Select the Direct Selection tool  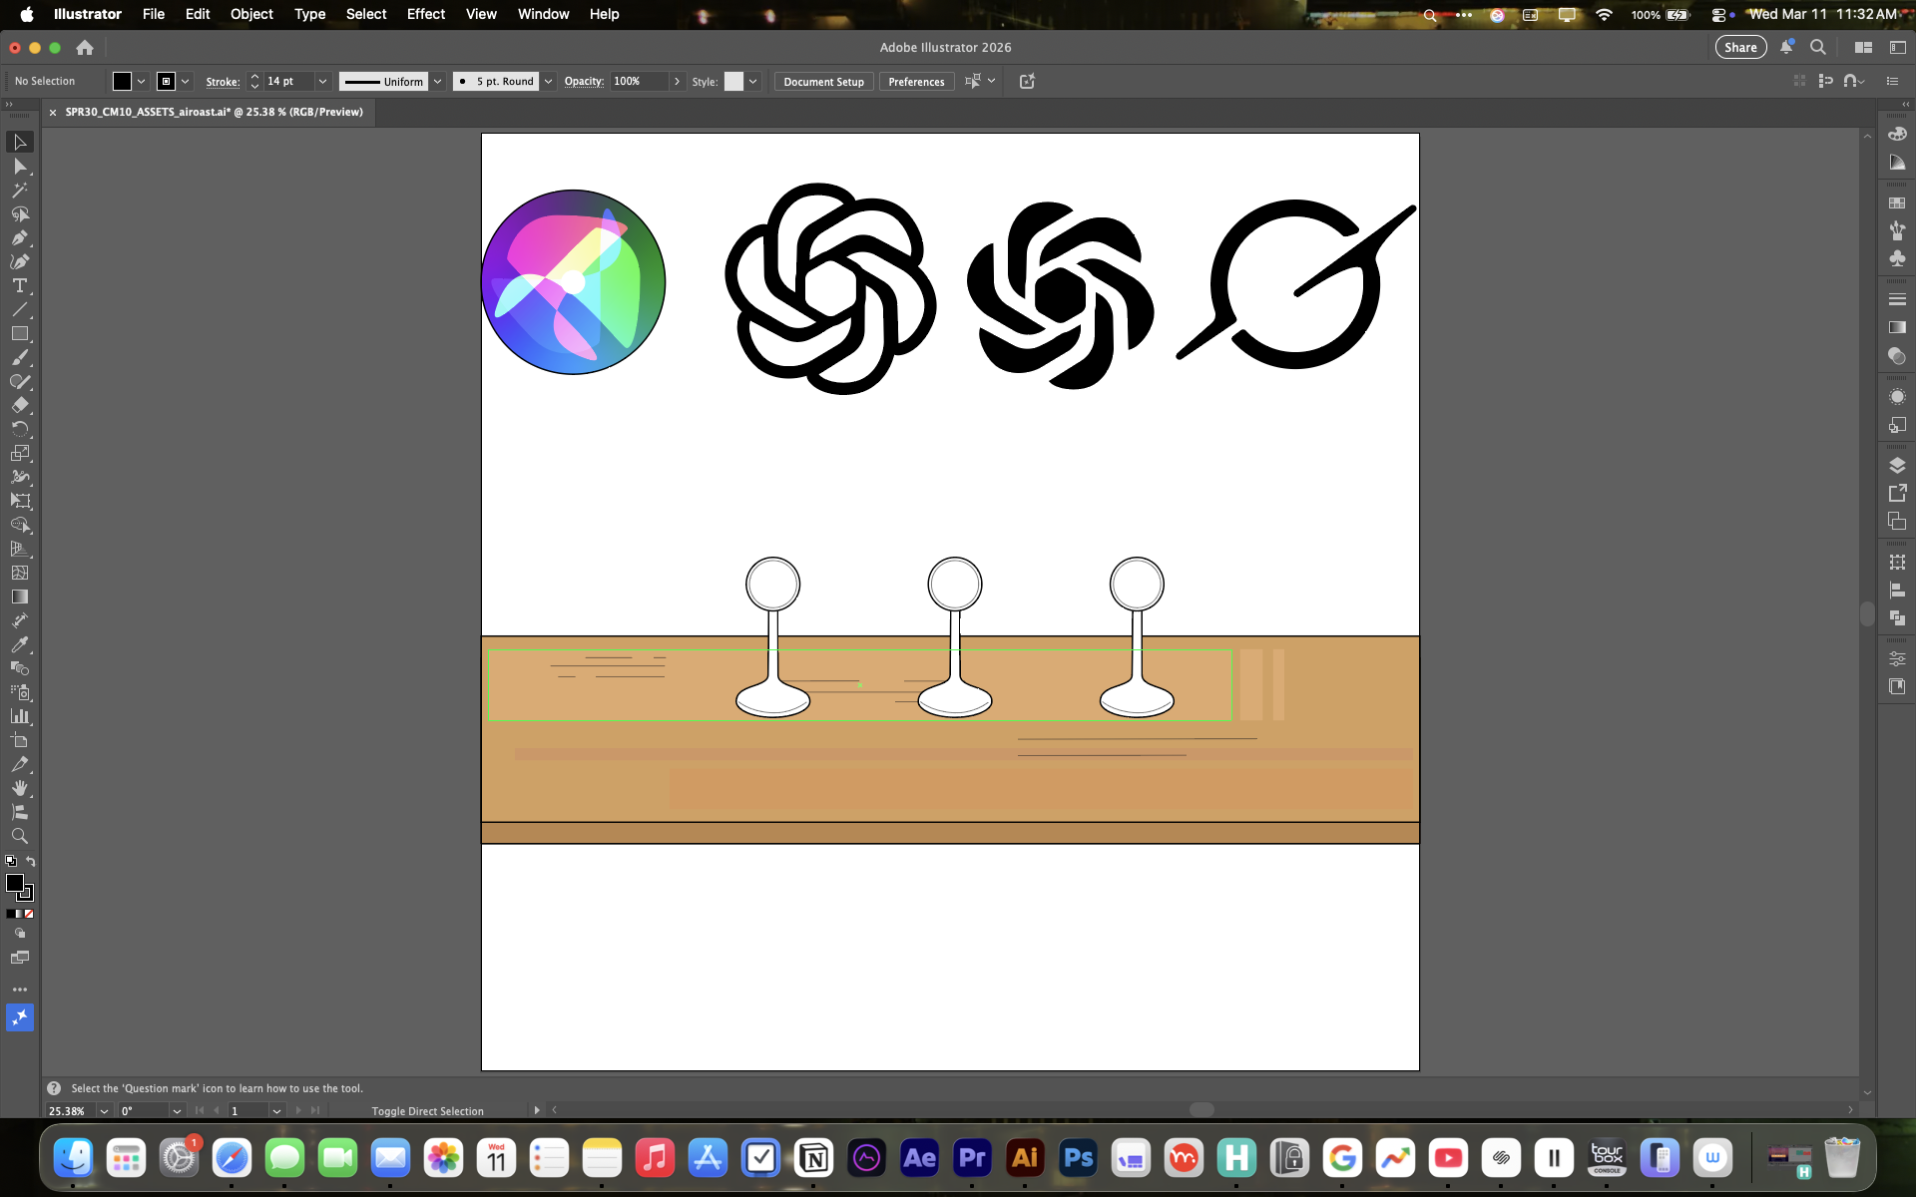20,167
